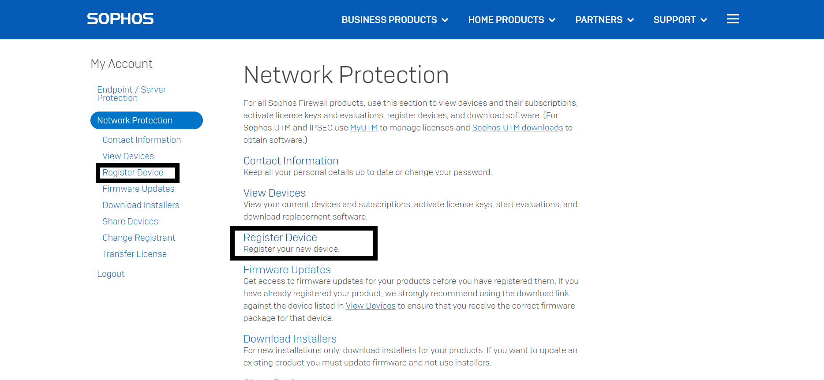Log out using the Logout link
This screenshot has width=824, height=380.
[x=111, y=274]
